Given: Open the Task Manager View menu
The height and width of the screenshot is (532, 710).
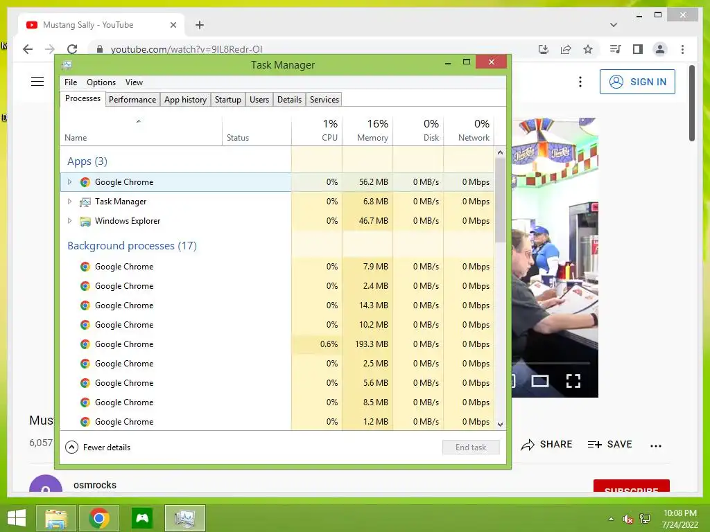Looking at the screenshot, I should click(134, 82).
